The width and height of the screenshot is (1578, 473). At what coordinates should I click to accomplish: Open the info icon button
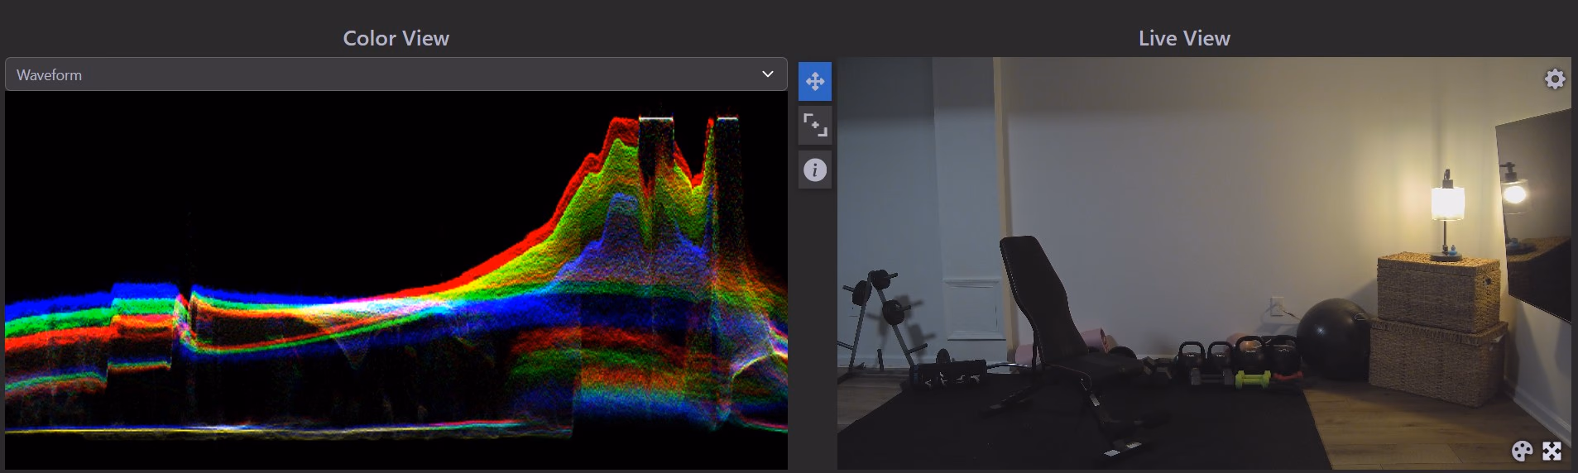(x=815, y=170)
